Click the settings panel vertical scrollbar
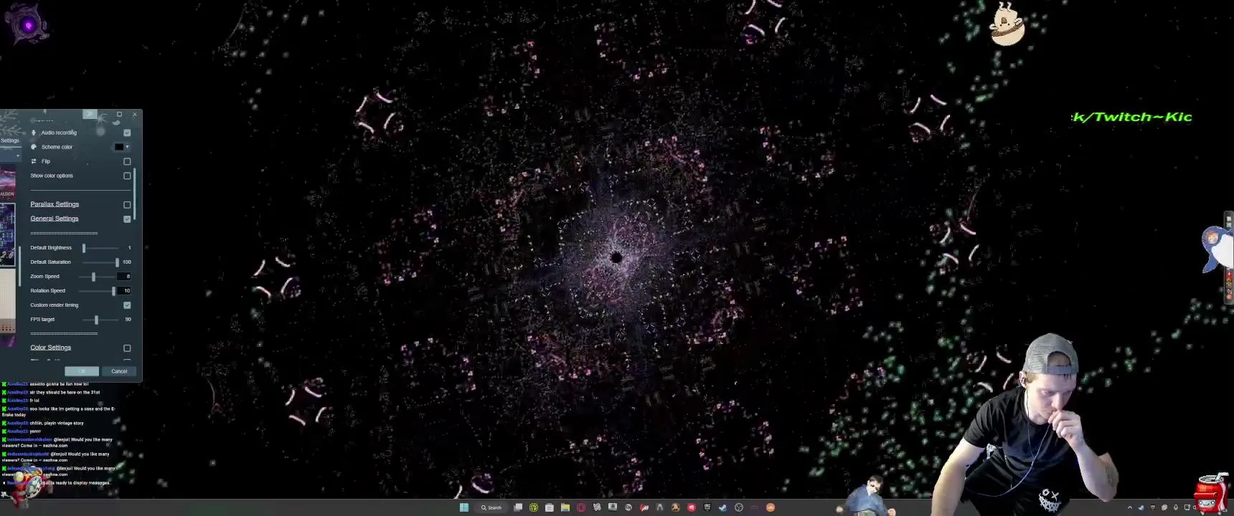The image size is (1234, 516). (x=134, y=195)
